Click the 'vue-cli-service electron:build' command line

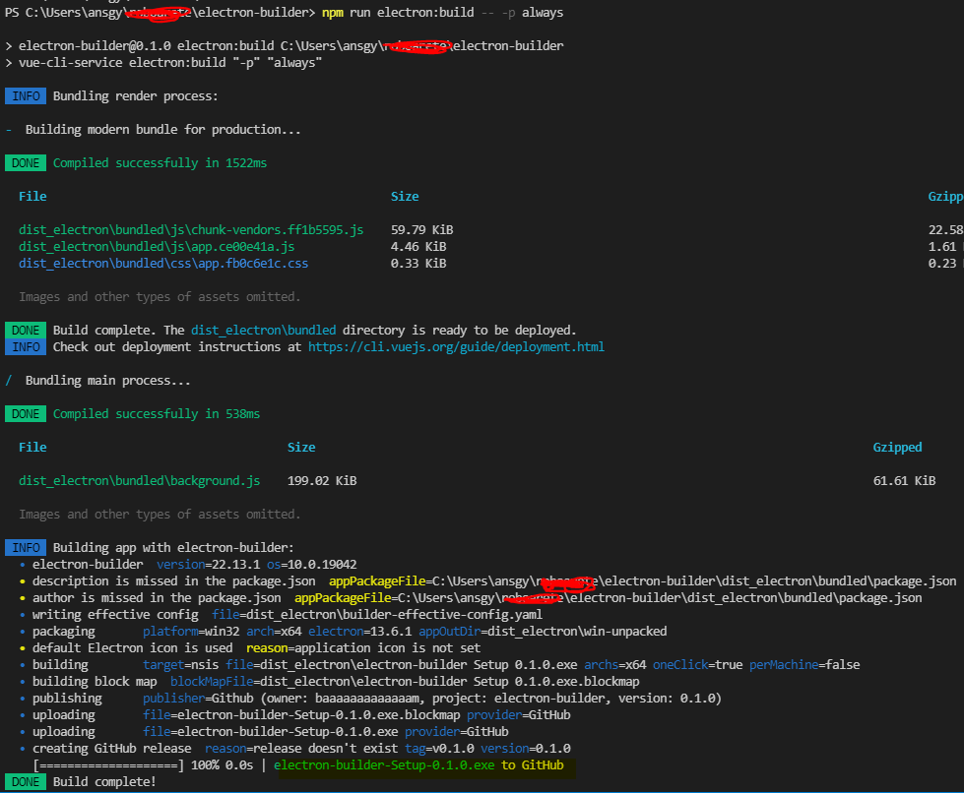point(170,63)
